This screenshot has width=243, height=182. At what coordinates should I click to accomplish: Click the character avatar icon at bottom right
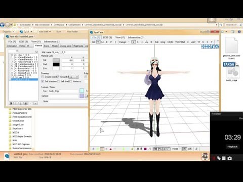pos(205,156)
